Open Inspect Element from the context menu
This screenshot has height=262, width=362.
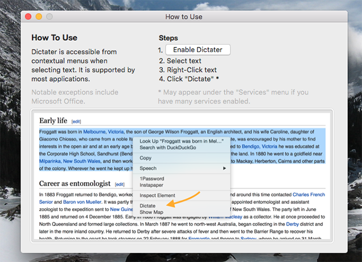(x=157, y=195)
